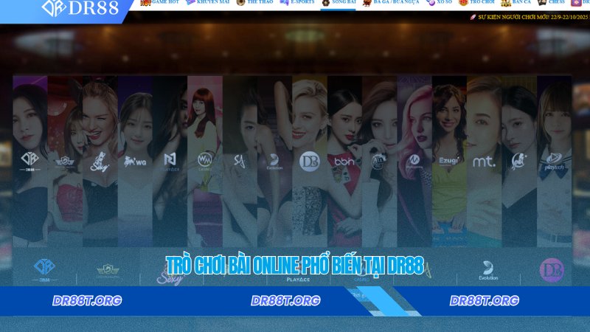Image resolution: width=590 pixels, height=332 pixels.
Task: Click the Đá Gà rooster icon
Action: [x=367, y=3]
